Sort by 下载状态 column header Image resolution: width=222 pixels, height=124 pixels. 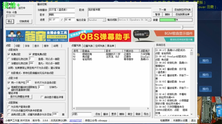tap(131, 51)
